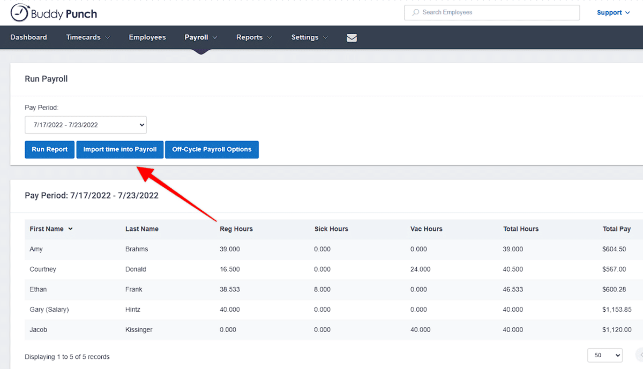The width and height of the screenshot is (643, 369).
Task: Sort by Total Pay column header
Action: pos(617,229)
